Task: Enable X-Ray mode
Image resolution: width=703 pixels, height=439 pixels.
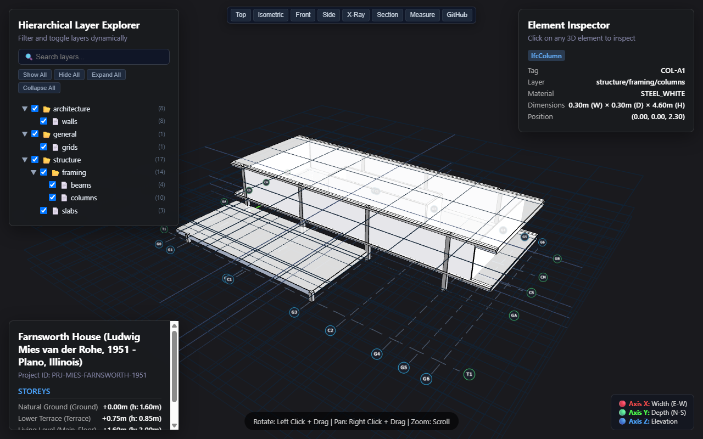Action: point(356,15)
